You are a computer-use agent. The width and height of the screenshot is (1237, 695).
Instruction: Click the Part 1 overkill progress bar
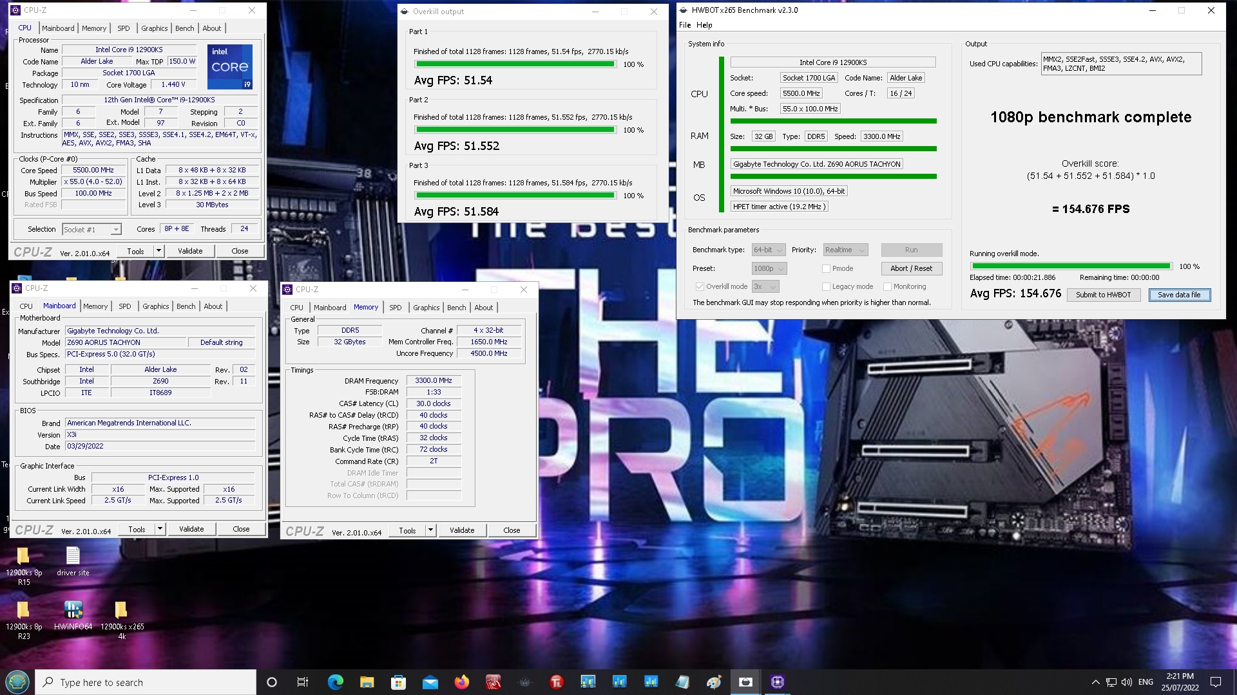515,64
